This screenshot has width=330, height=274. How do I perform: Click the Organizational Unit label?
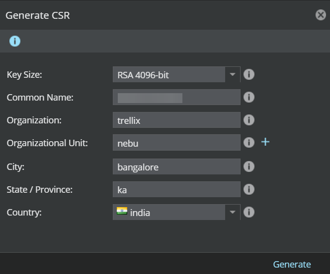click(47, 143)
